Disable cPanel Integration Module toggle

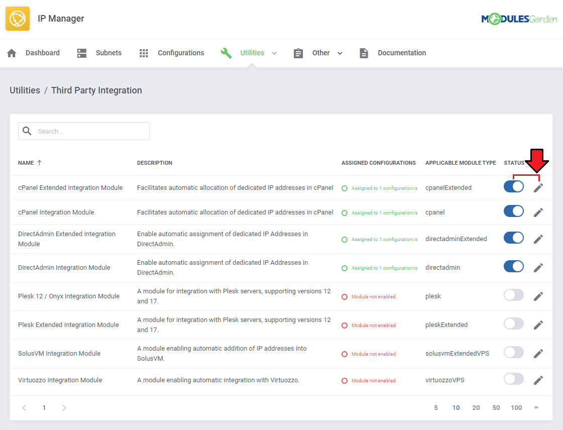pyautogui.click(x=513, y=211)
